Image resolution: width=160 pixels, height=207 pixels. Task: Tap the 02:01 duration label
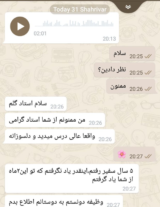coord(40,33)
